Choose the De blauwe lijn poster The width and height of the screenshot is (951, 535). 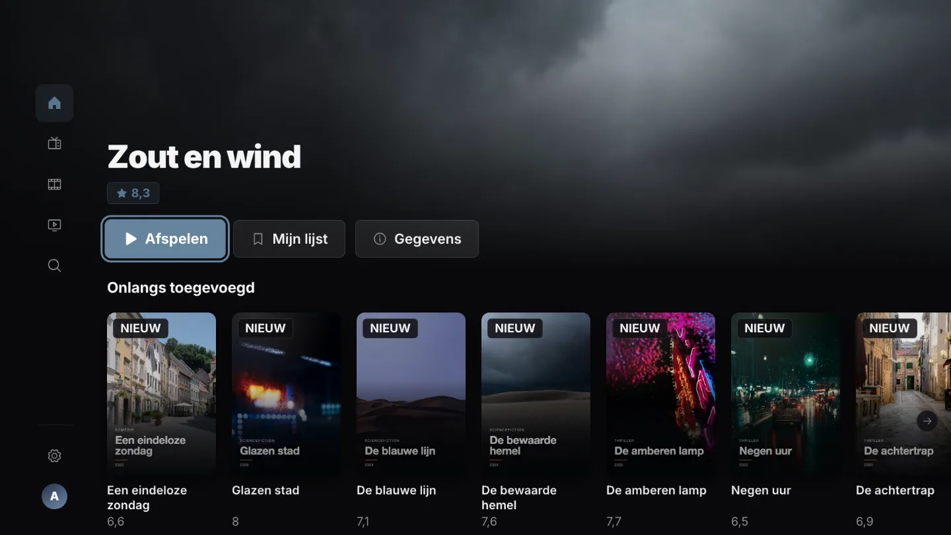(x=411, y=394)
